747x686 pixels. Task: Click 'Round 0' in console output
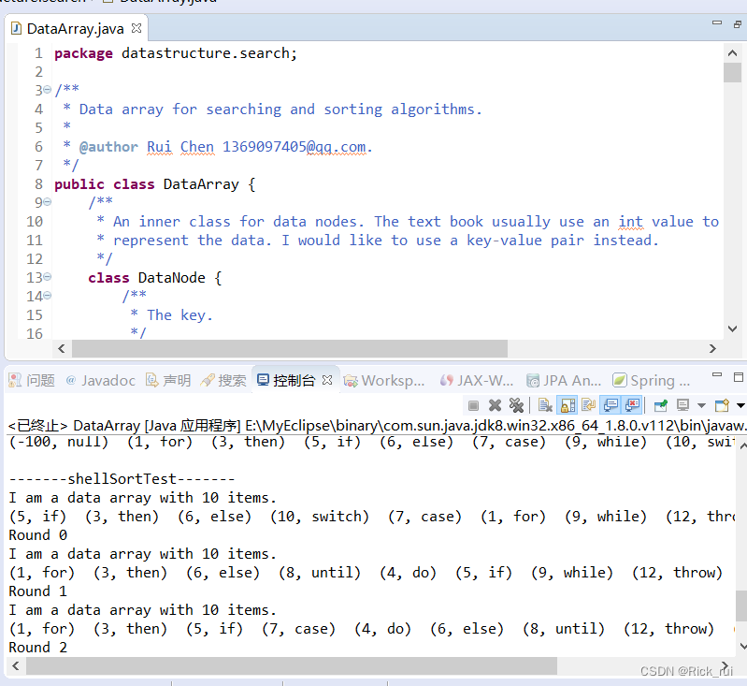[x=38, y=534]
